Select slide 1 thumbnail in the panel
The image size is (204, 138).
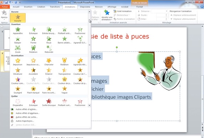click(x=7, y=40)
